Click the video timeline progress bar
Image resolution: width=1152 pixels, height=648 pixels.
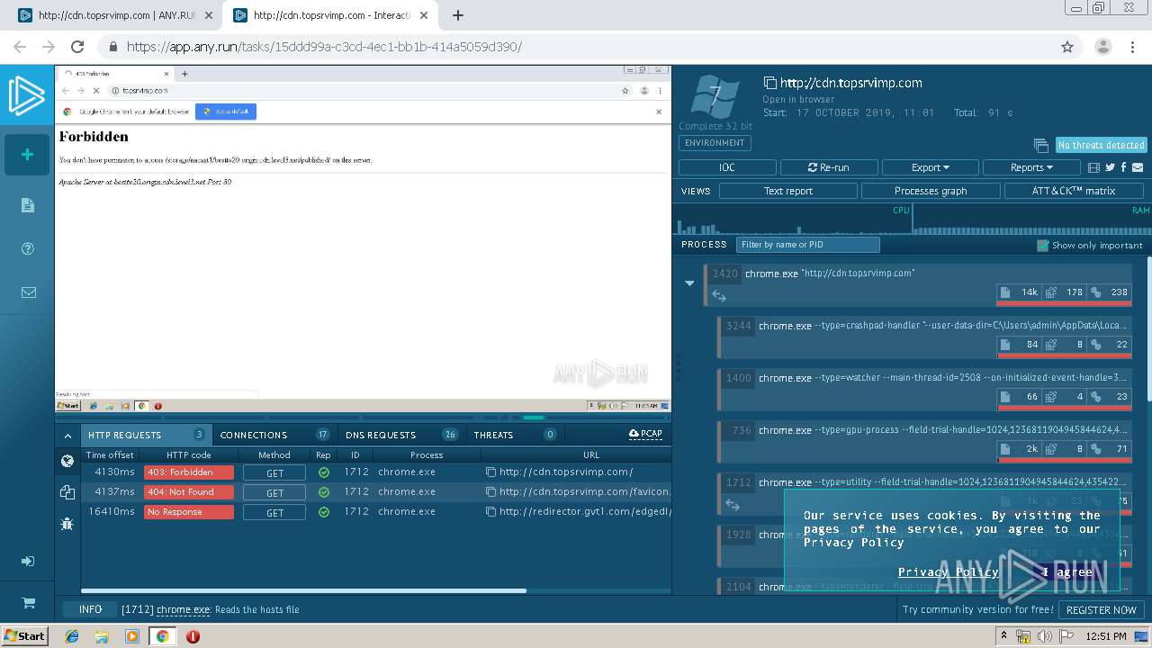pos(363,418)
